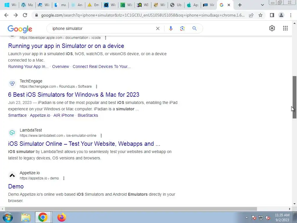The width and height of the screenshot is (297, 223).
Task: Bookmark this tab with the star icon
Action: pos(260,15)
